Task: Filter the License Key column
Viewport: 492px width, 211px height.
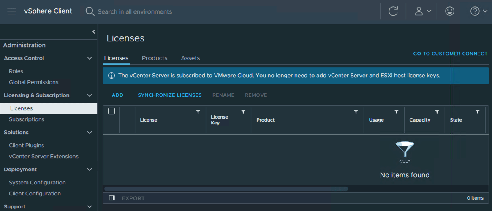Action: tap(243, 112)
